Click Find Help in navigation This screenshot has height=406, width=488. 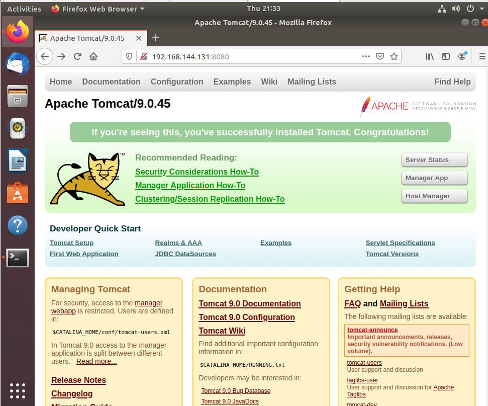click(x=452, y=82)
